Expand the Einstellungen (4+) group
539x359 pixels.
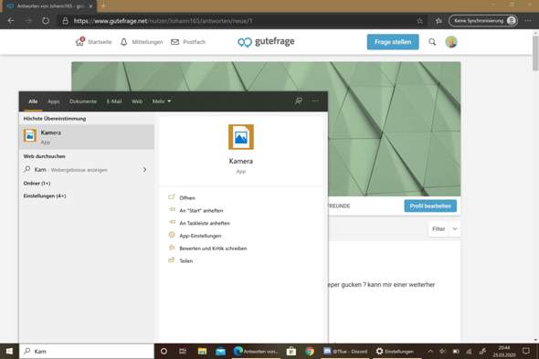coord(45,196)
